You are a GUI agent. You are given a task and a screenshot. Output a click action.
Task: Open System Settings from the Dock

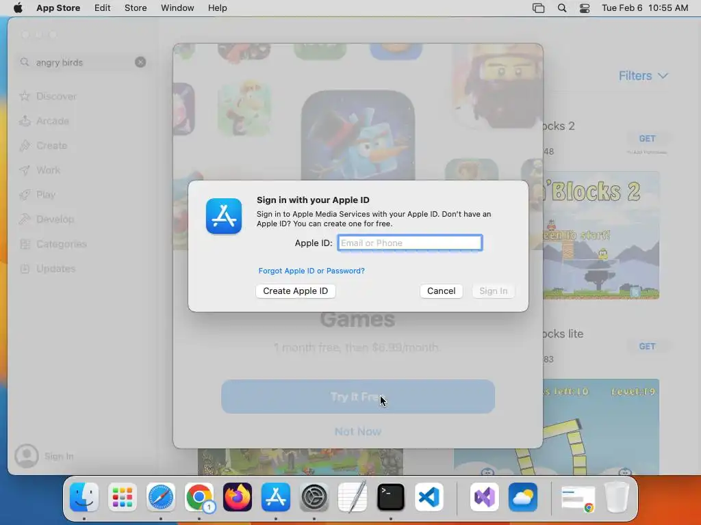[x=314, y=497]
